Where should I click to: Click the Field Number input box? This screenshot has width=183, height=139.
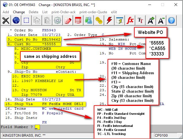click(x=37, y=127)
